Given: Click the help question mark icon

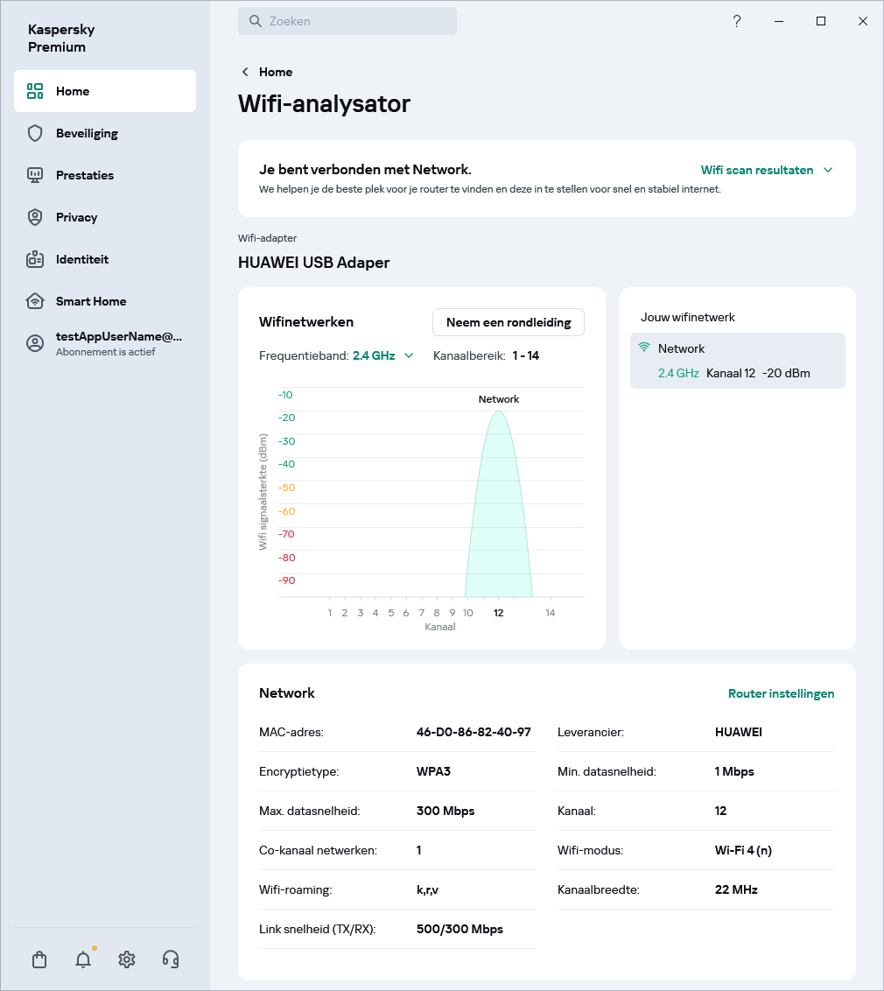Looking at the screenshot, I should click(x=737, y=21).
